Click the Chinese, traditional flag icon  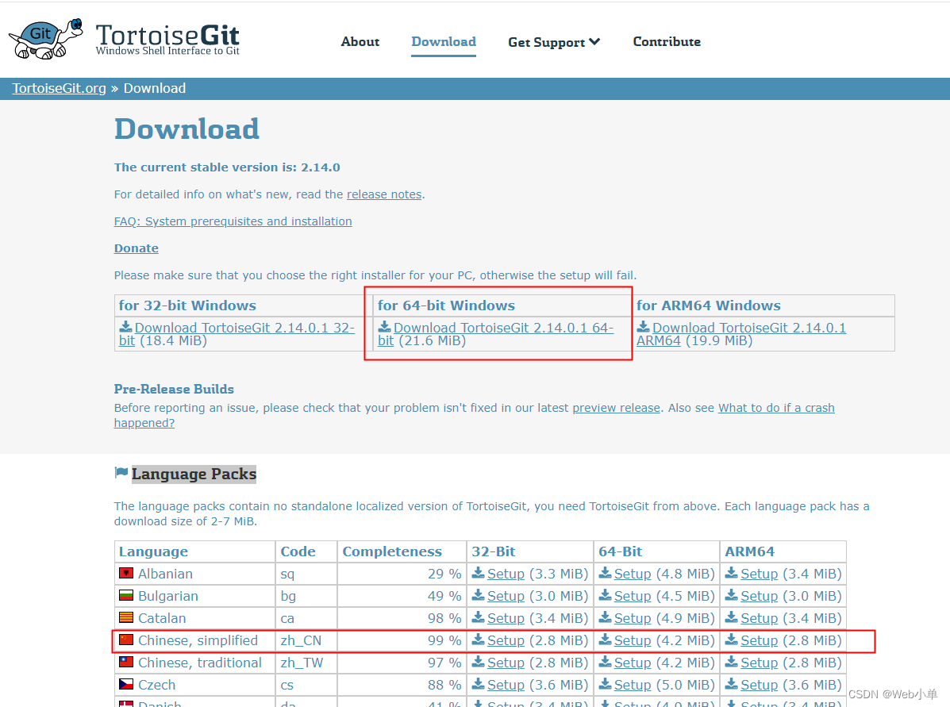[126, 662]
